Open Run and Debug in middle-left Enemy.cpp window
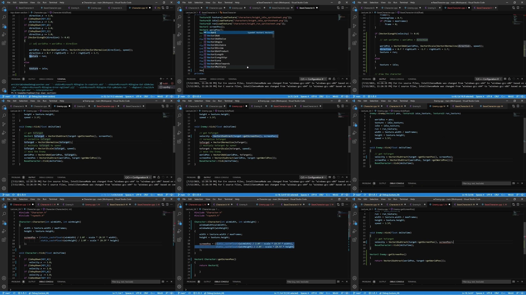 point(4,133)
